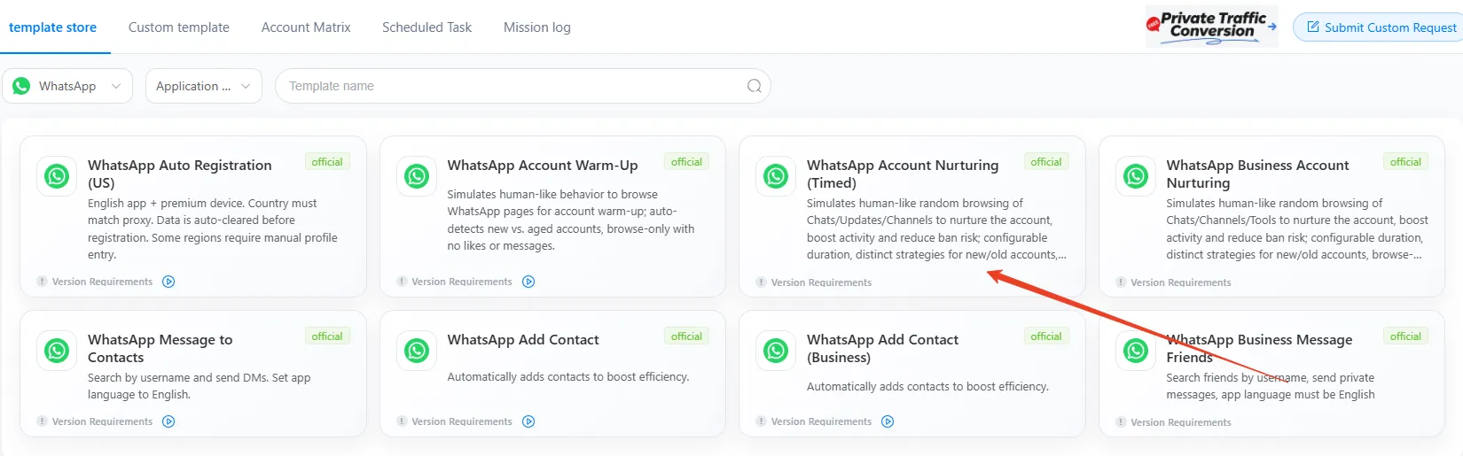Open WhatsApp Auto Registration (US) template title
Screen dimensions: 1463x456
click(x=180, y=174)
